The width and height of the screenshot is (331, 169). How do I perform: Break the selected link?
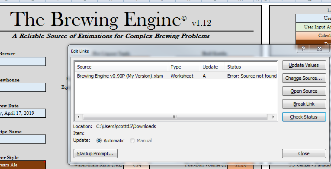pyautogui.click(x=304, y=104)
